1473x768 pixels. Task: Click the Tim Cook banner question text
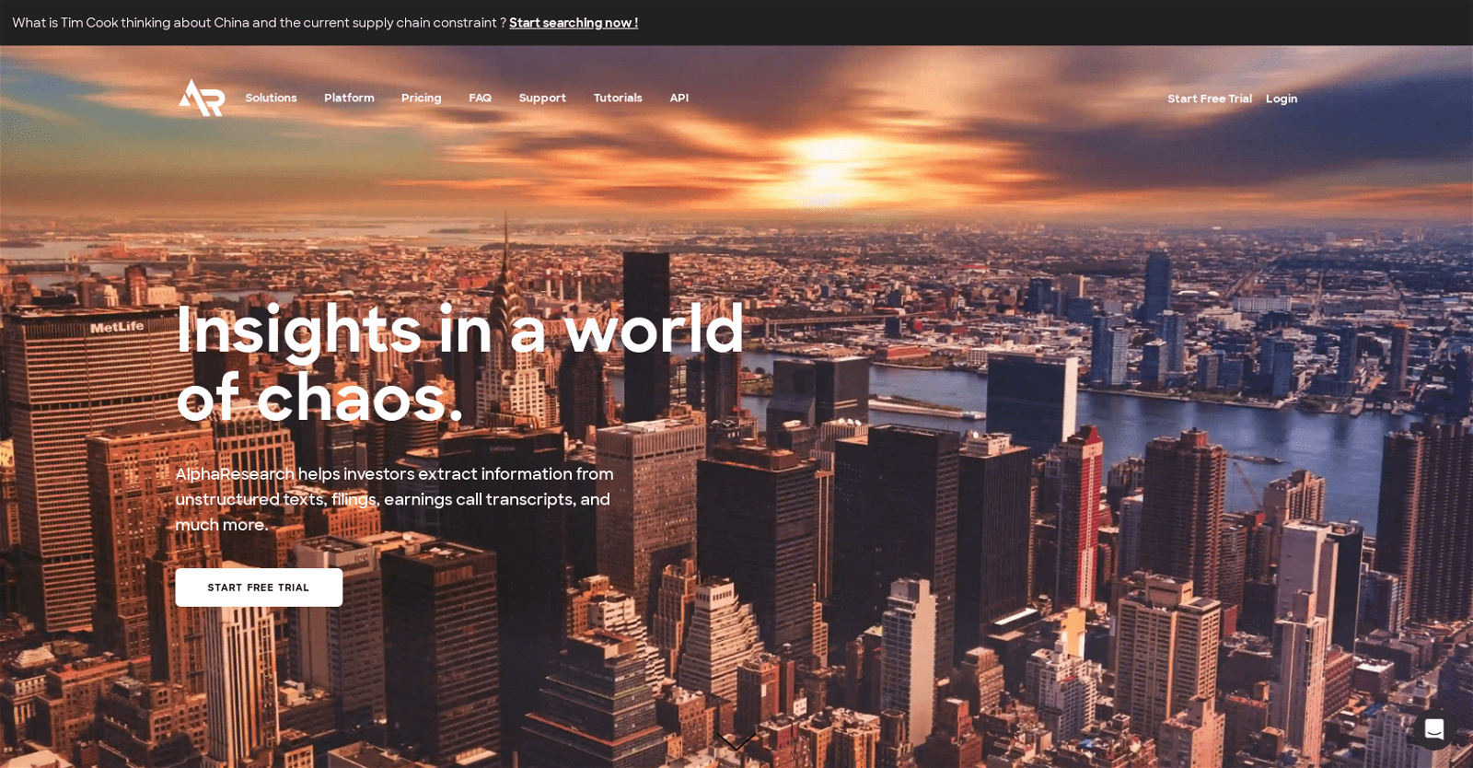pos(259,22)
